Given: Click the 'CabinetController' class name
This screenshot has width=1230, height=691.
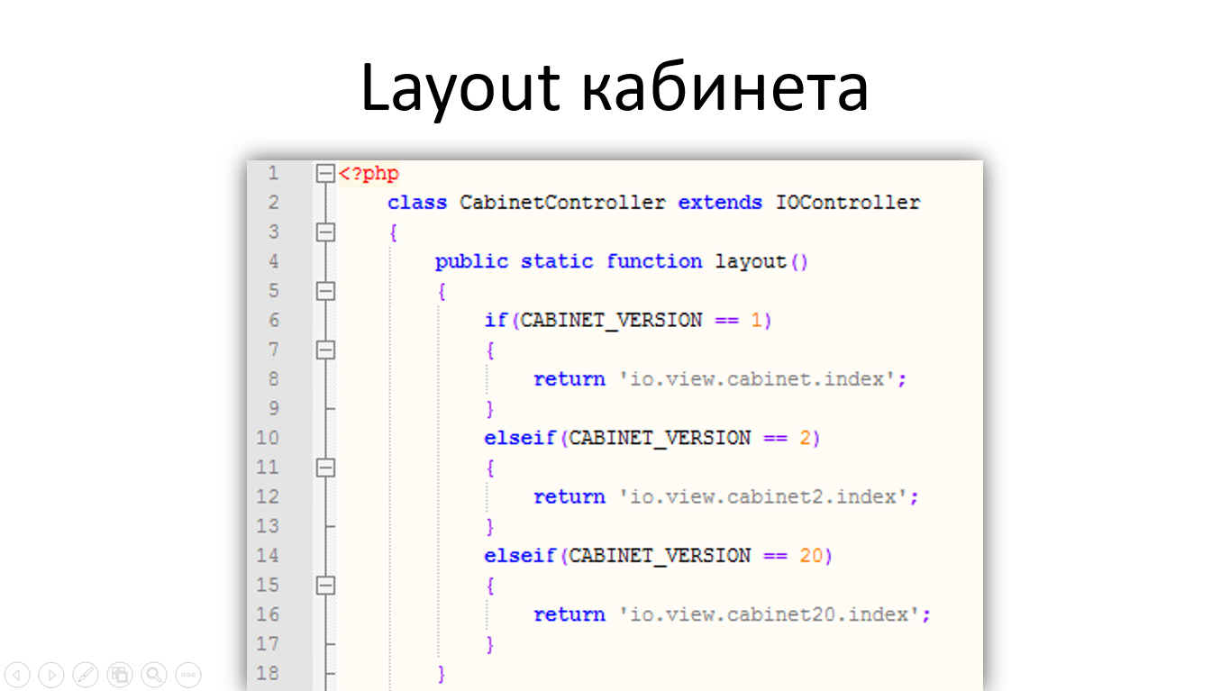Looking at the screenshot, I should pyautogui.click(x=562, y=203).
